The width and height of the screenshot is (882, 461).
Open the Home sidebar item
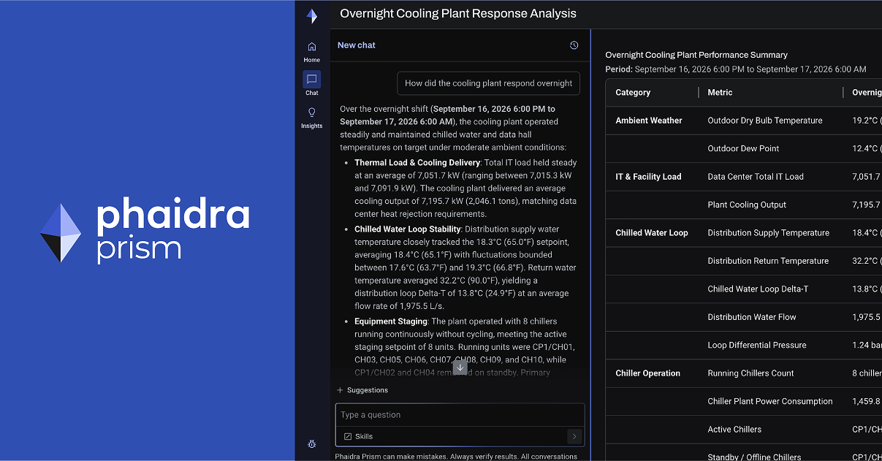click(x=312, y=51)
